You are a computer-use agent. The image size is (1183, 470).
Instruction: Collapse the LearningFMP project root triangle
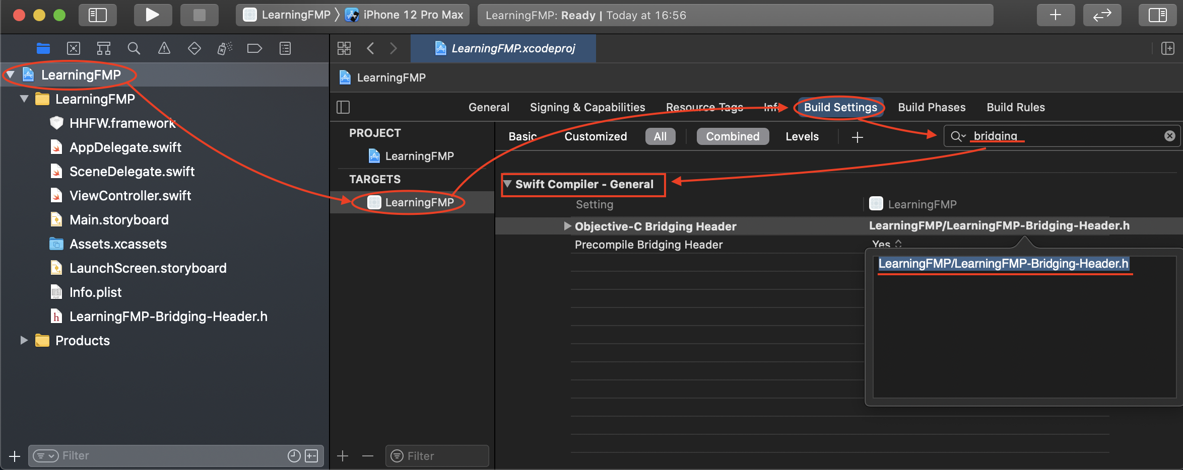coord(11,74)
